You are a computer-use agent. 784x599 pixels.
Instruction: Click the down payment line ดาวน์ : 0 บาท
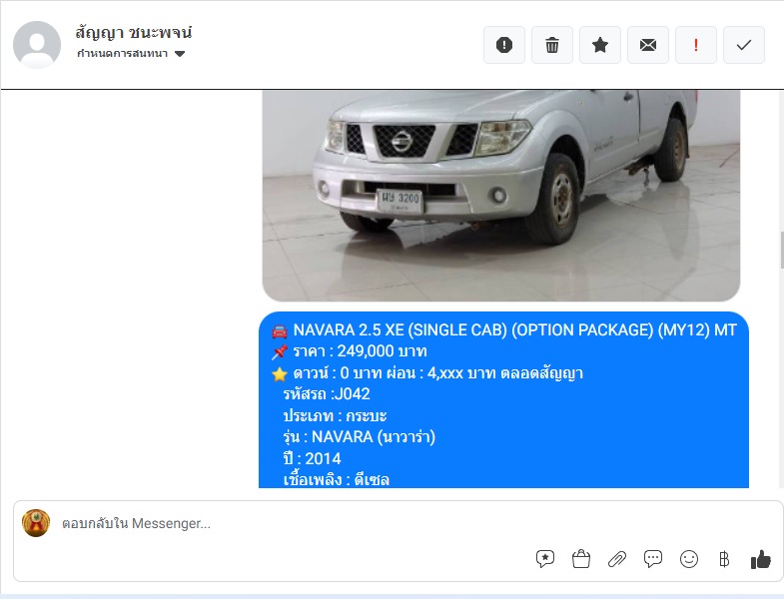click(427, 373)
